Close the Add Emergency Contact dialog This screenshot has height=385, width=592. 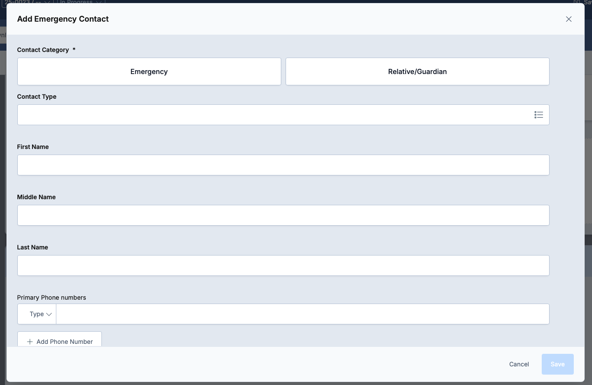569,19
